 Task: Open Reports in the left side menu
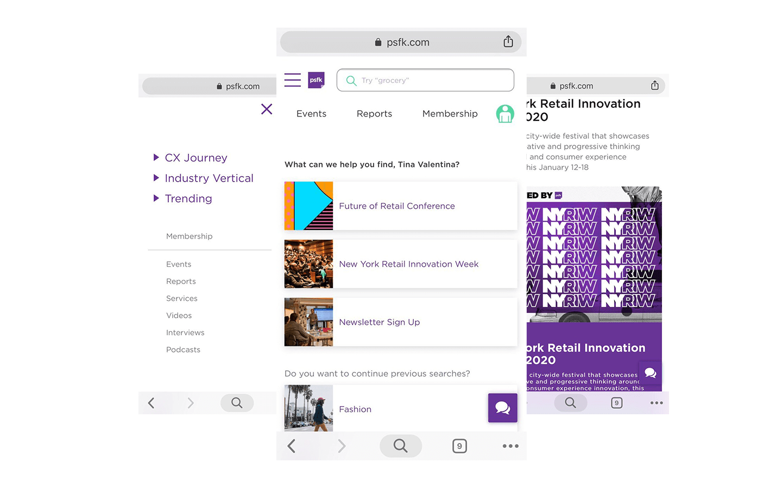pyautogui.click(x=181, y=281)
